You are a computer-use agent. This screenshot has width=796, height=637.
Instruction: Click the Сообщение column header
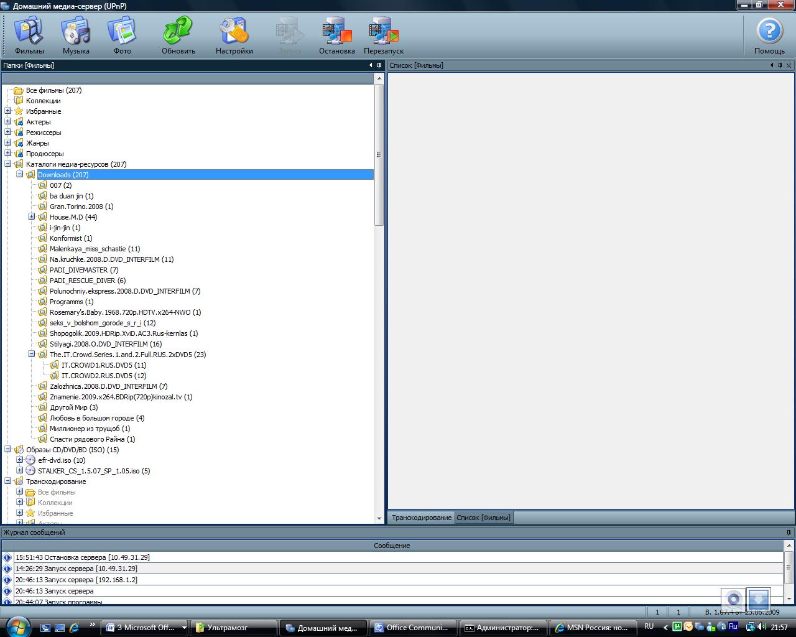pyautogui.click(x=392, y=546)
